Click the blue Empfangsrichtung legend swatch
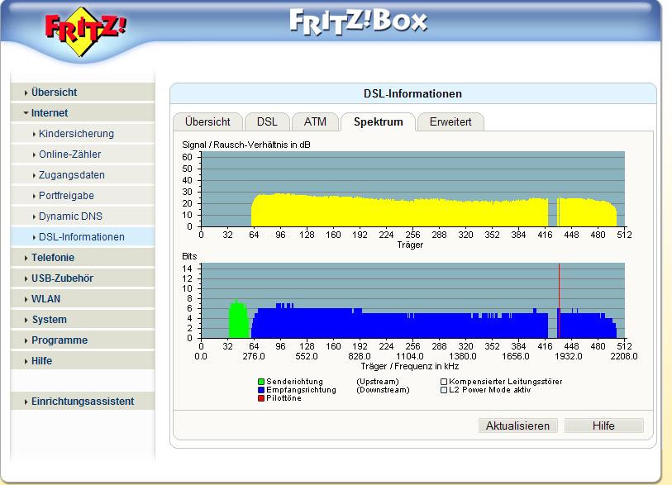The image size is (672, 485). [x=261, y=390]
